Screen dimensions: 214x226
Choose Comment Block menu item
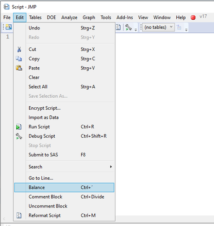click(x=64, y=197)
